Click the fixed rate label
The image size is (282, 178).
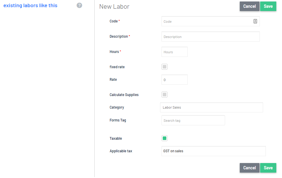[117, 67]
